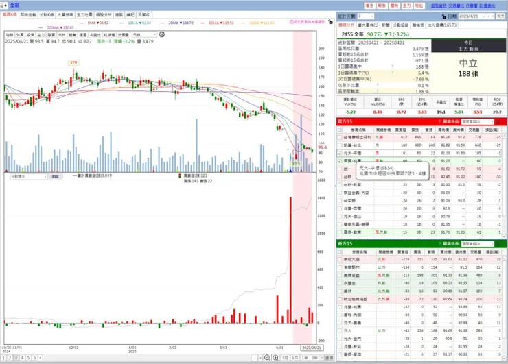Uncheck the 元大-中壢 broker checkbox

(340, 153)
